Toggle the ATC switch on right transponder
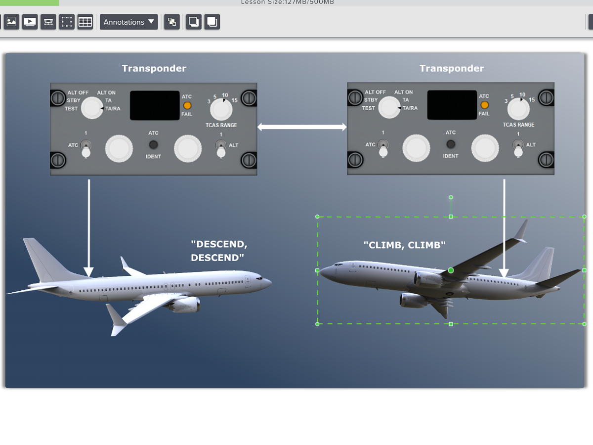593x445 pixels. coord(383,148)
